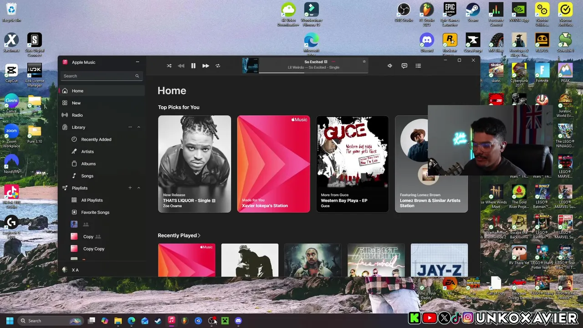The height and width of the screenshot is (328, 583).
Task: Pause the currently playing song
Action: click(193, 66)
